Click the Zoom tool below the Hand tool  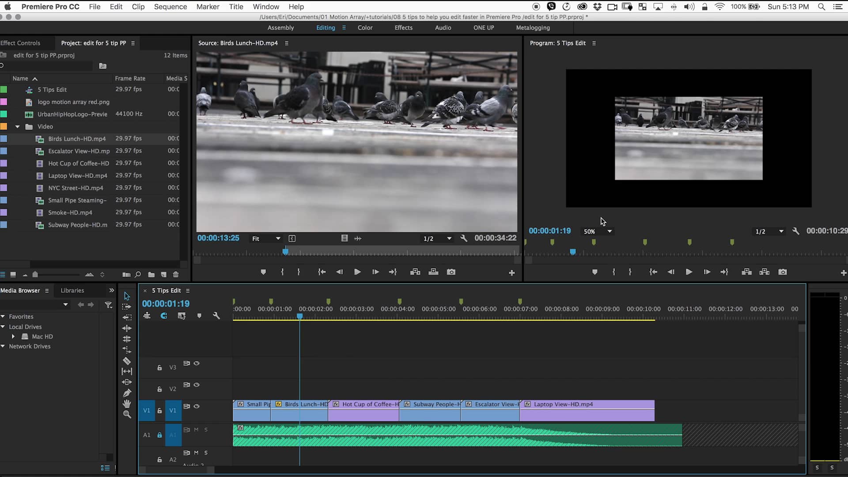127,415
